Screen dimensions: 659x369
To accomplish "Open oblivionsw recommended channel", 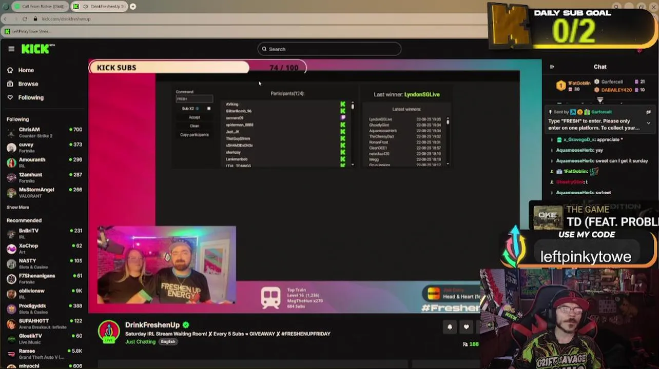I will tap(31, 291).
